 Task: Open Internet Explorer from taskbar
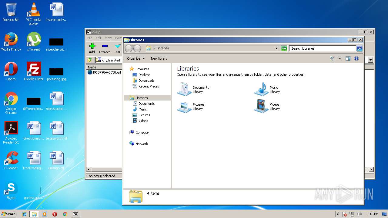click(24, 214)
